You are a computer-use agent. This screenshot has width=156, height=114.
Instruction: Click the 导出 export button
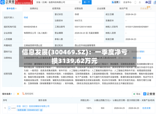(x=137, y=94)
